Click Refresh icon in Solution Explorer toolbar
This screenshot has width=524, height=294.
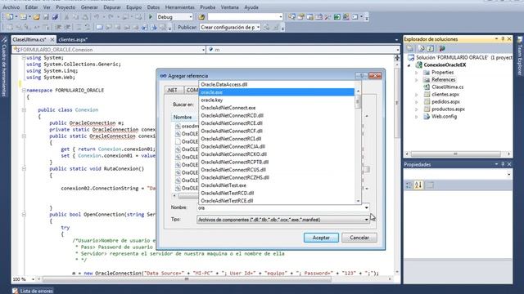(431, 49)
